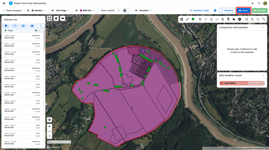Toggle BNG Plan layer visibility
This screenshot has height=150, width=269.
click(76, 10)
